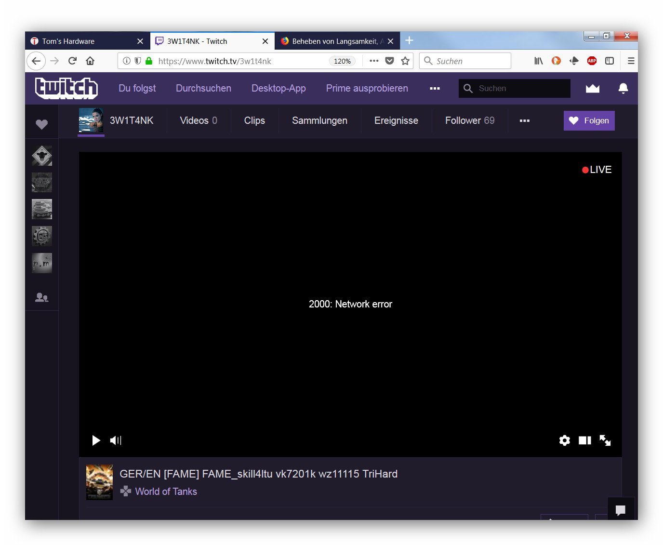
Task: Expand the channel bar more options
Action: coord(525,120)
